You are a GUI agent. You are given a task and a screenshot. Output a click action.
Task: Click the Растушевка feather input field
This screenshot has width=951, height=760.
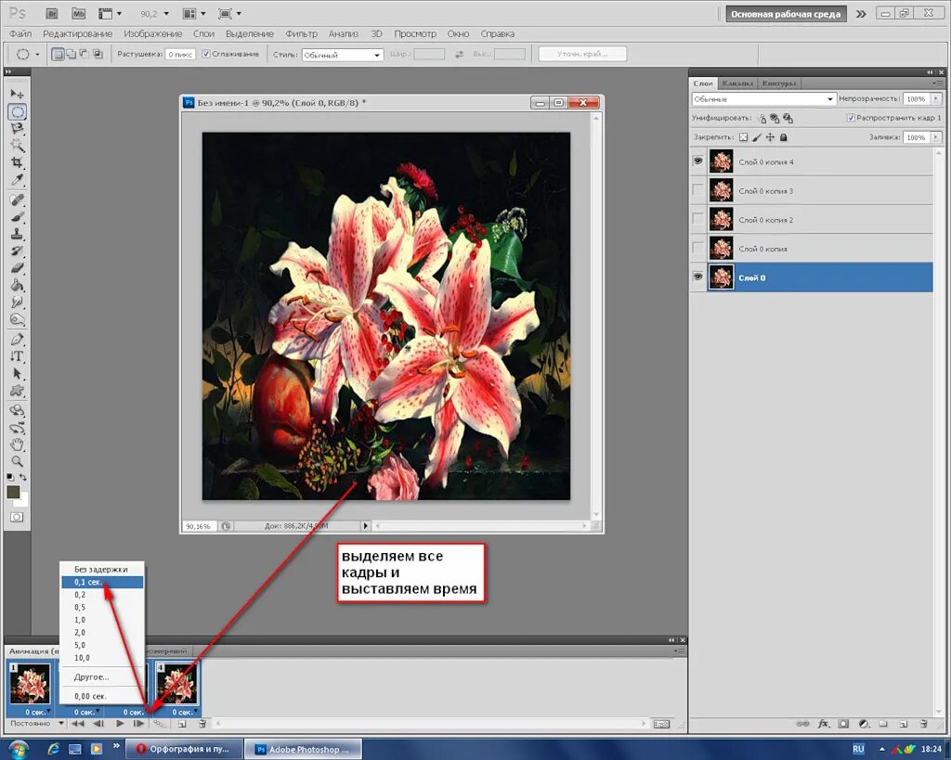pos(180,55)
